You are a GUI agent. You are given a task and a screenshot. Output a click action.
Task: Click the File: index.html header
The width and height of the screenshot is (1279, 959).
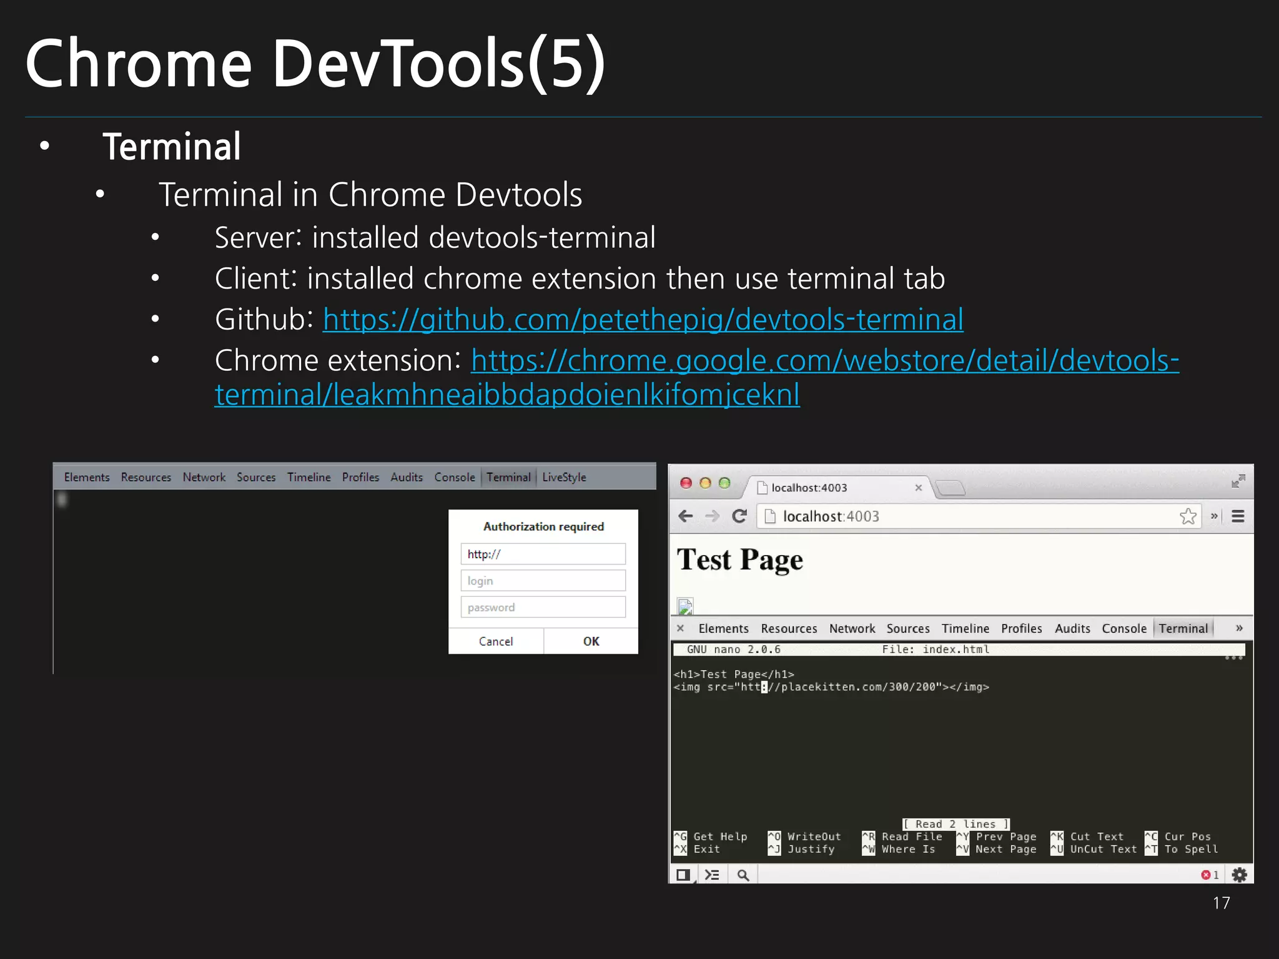[936, 649]
